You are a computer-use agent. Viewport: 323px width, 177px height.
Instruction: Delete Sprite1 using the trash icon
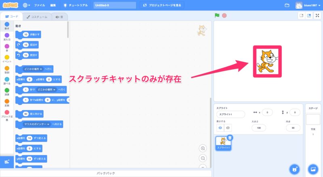230,137
